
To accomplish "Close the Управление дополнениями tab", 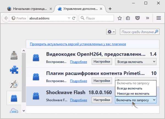I will [x=101, y=9].
